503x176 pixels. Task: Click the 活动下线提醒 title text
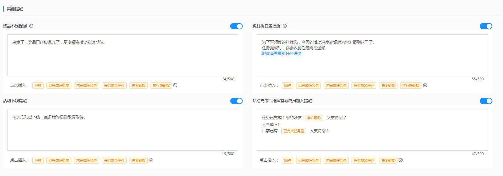click(x=15, y=101)
